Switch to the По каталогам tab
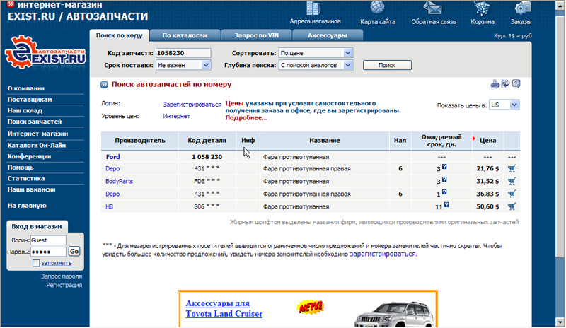 pyautogui.click(x=185, y=35)
